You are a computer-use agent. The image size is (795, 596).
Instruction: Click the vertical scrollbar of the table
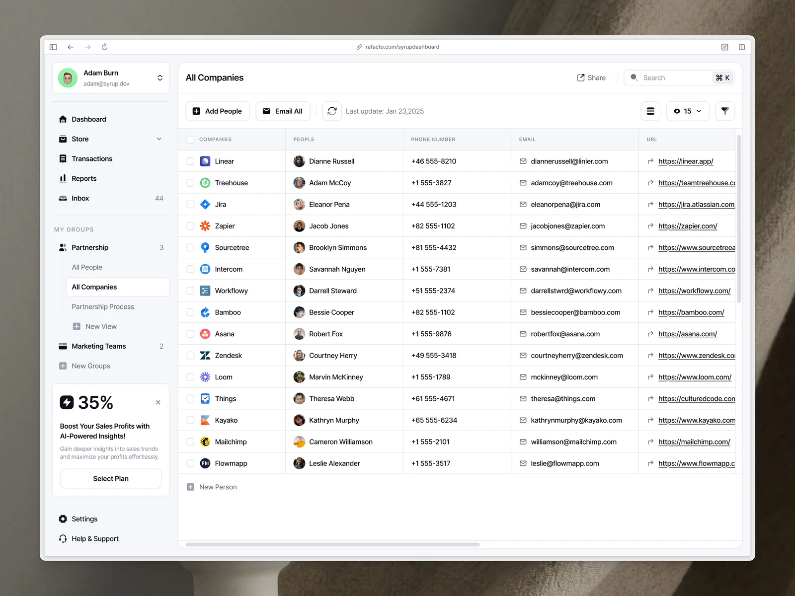[739, 219]
